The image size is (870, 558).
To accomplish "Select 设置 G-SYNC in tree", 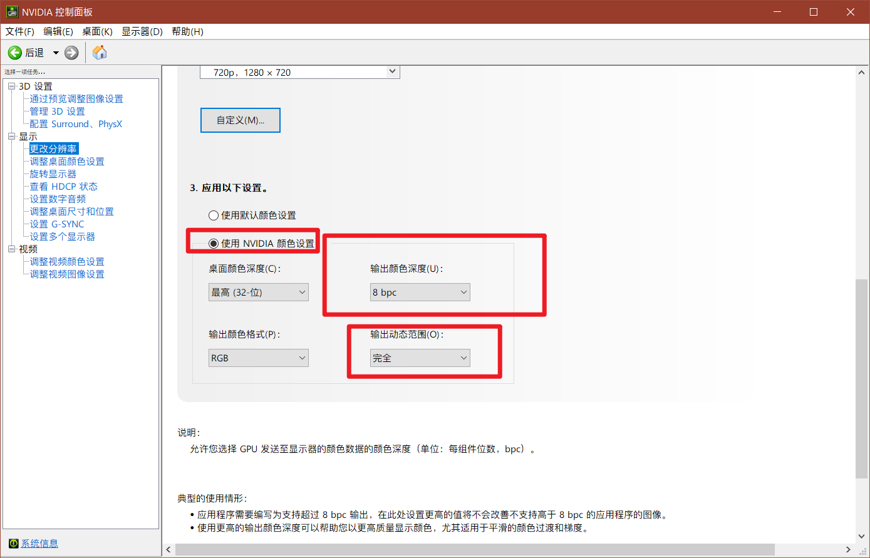I will click(x=57, y=224).
